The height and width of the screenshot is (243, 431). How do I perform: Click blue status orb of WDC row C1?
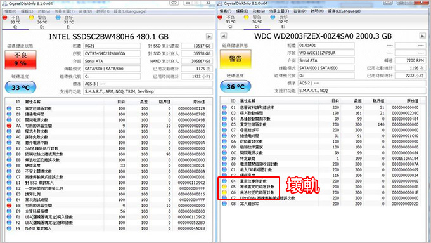coord(224,169)
